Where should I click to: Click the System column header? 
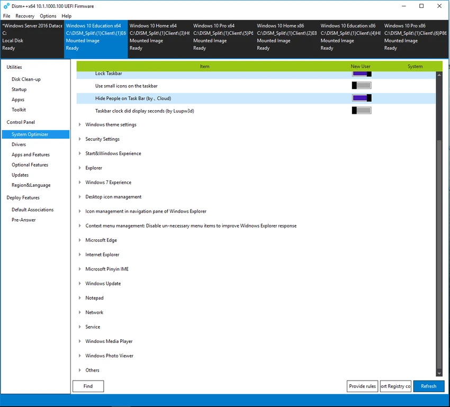(415, 66)
